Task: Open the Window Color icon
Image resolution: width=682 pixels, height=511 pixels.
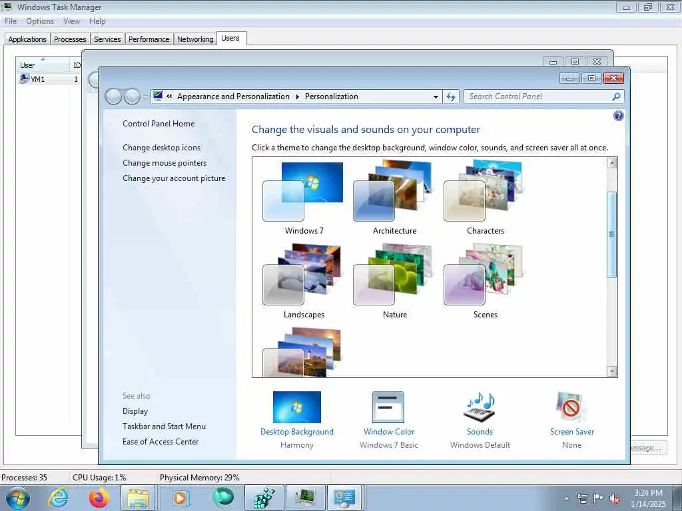Action: [388, 407]
